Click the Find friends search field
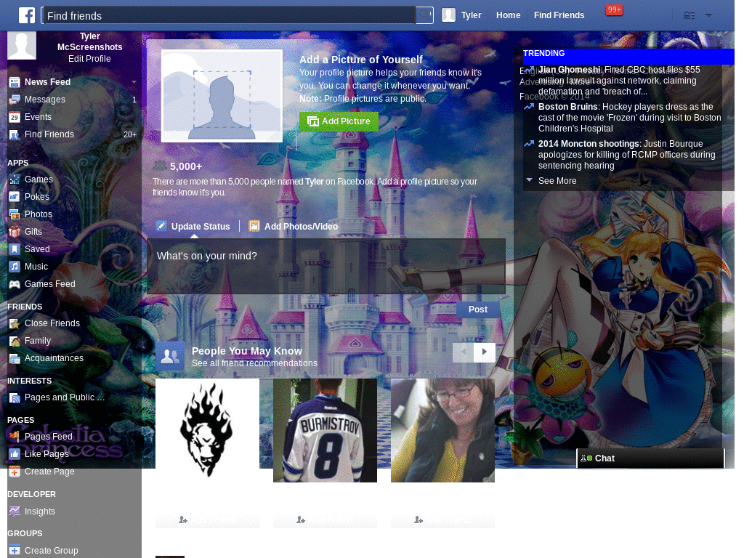Screen dimensions: 744x558 coord(229,16)
